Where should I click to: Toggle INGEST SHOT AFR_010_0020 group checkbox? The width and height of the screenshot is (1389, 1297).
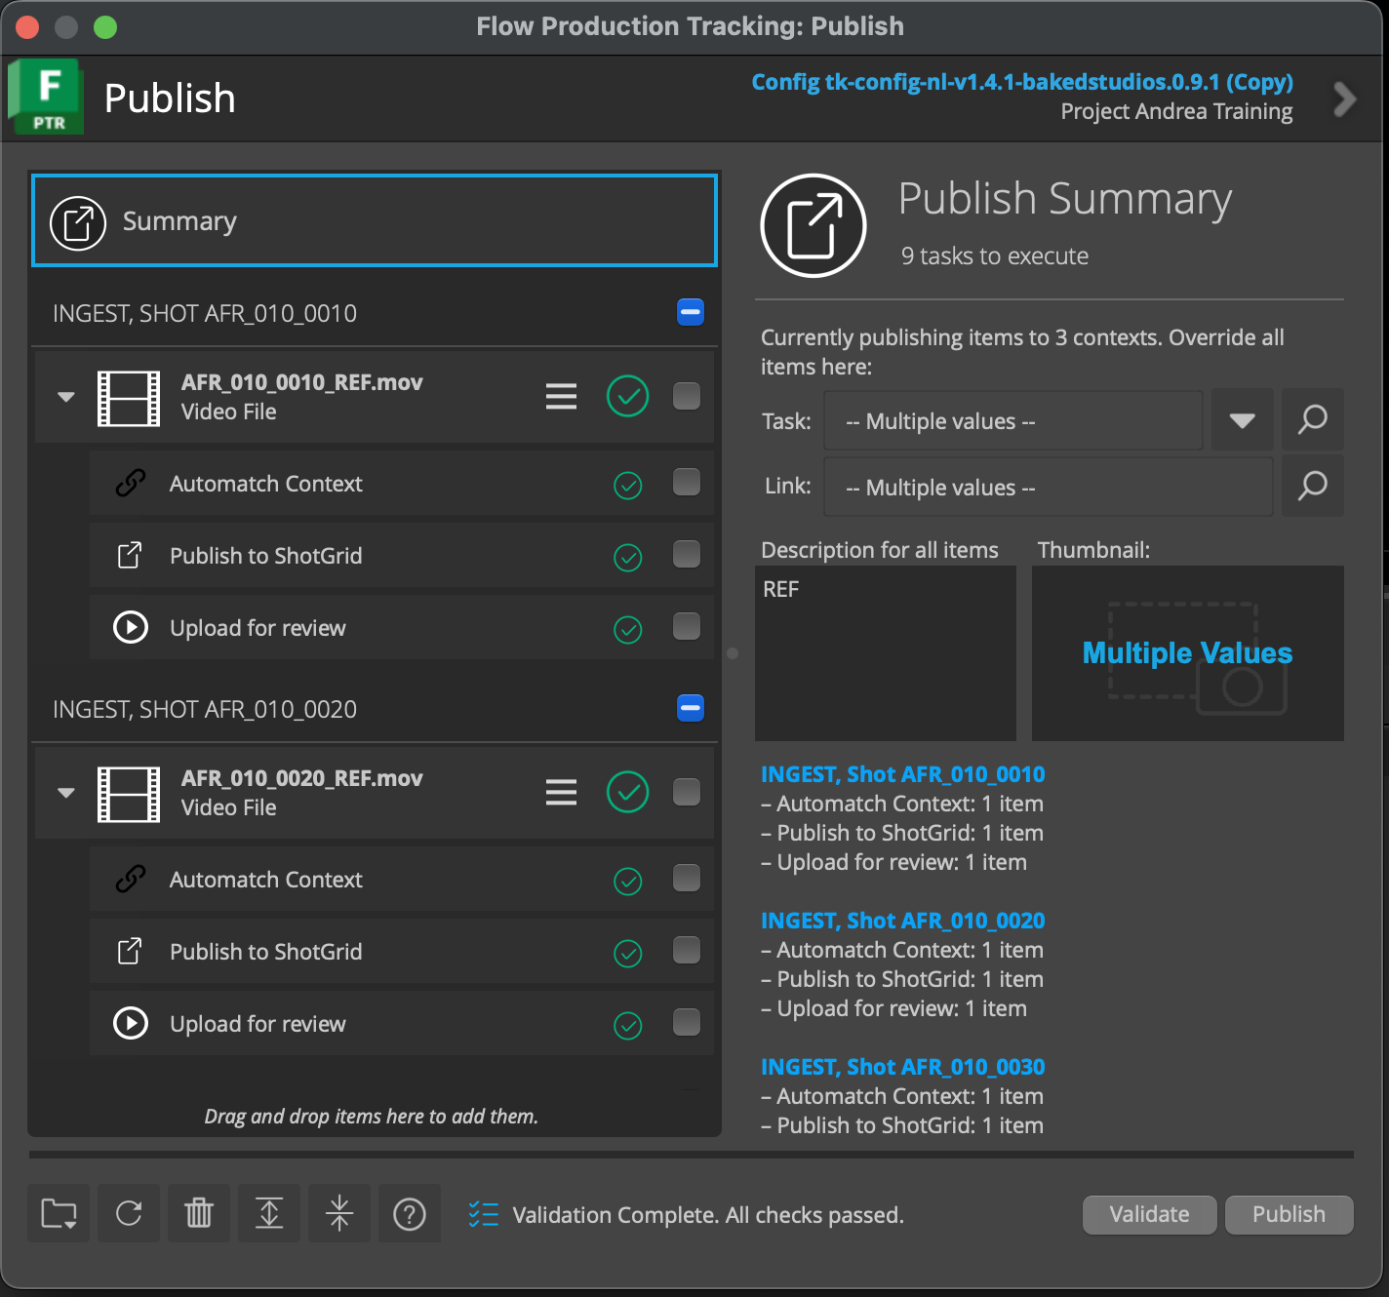pyautogui.click(x=691, y=708)
